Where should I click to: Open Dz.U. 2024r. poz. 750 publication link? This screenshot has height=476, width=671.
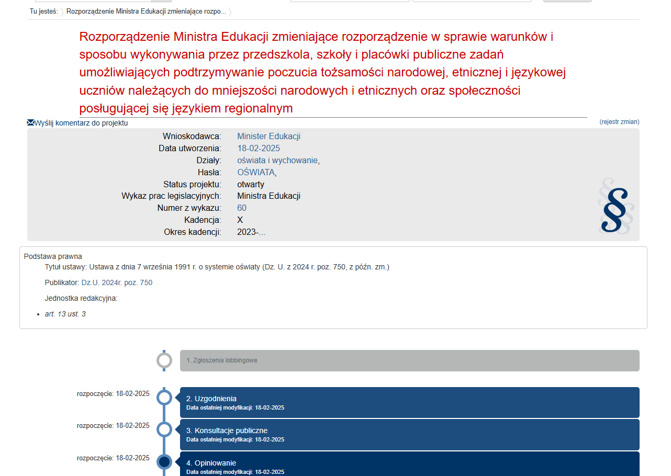point(117,282)
